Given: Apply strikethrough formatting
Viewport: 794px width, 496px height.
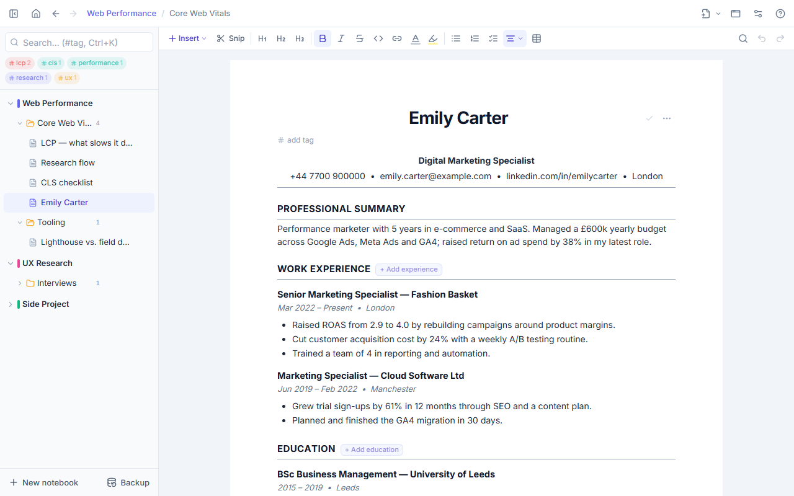Looking at the screenshot, I should click(x=360, y=38).
